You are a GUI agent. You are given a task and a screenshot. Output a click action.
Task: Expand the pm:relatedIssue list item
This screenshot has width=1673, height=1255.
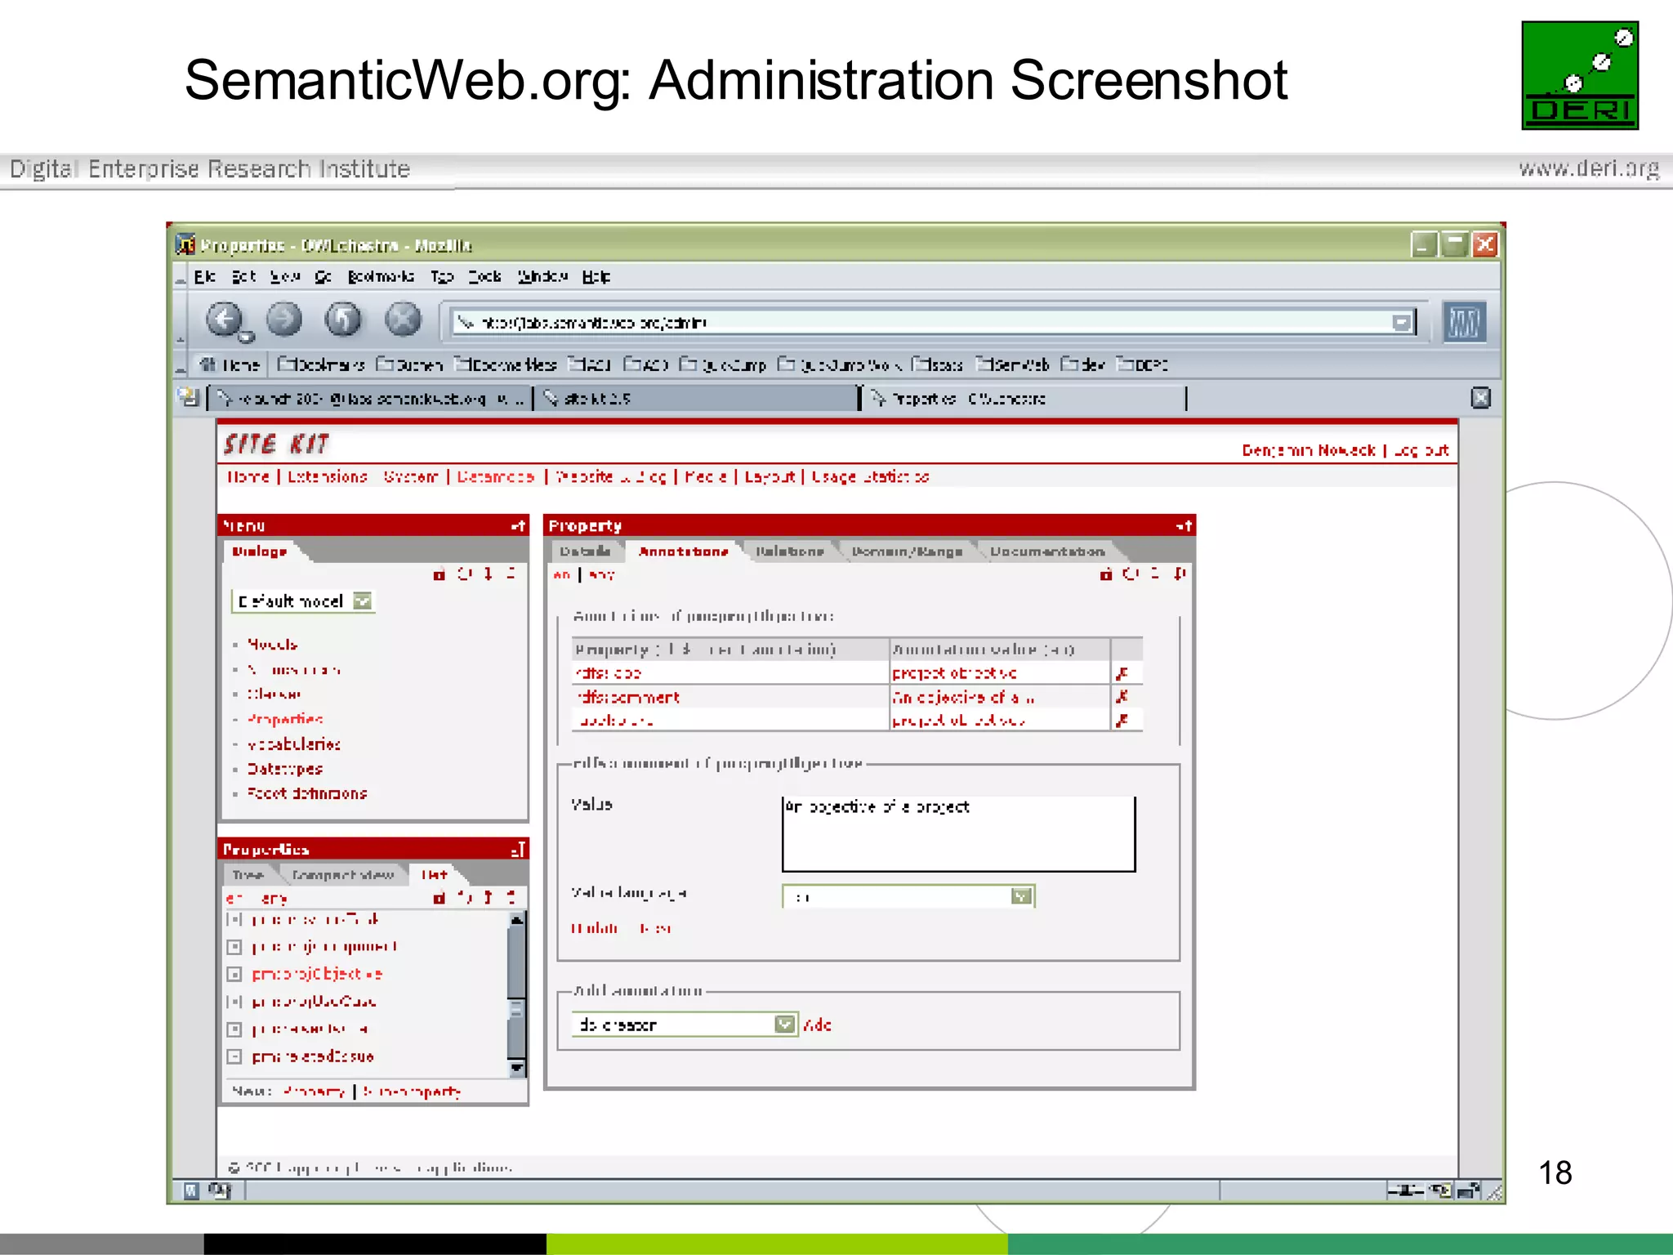click(235, 1056)
